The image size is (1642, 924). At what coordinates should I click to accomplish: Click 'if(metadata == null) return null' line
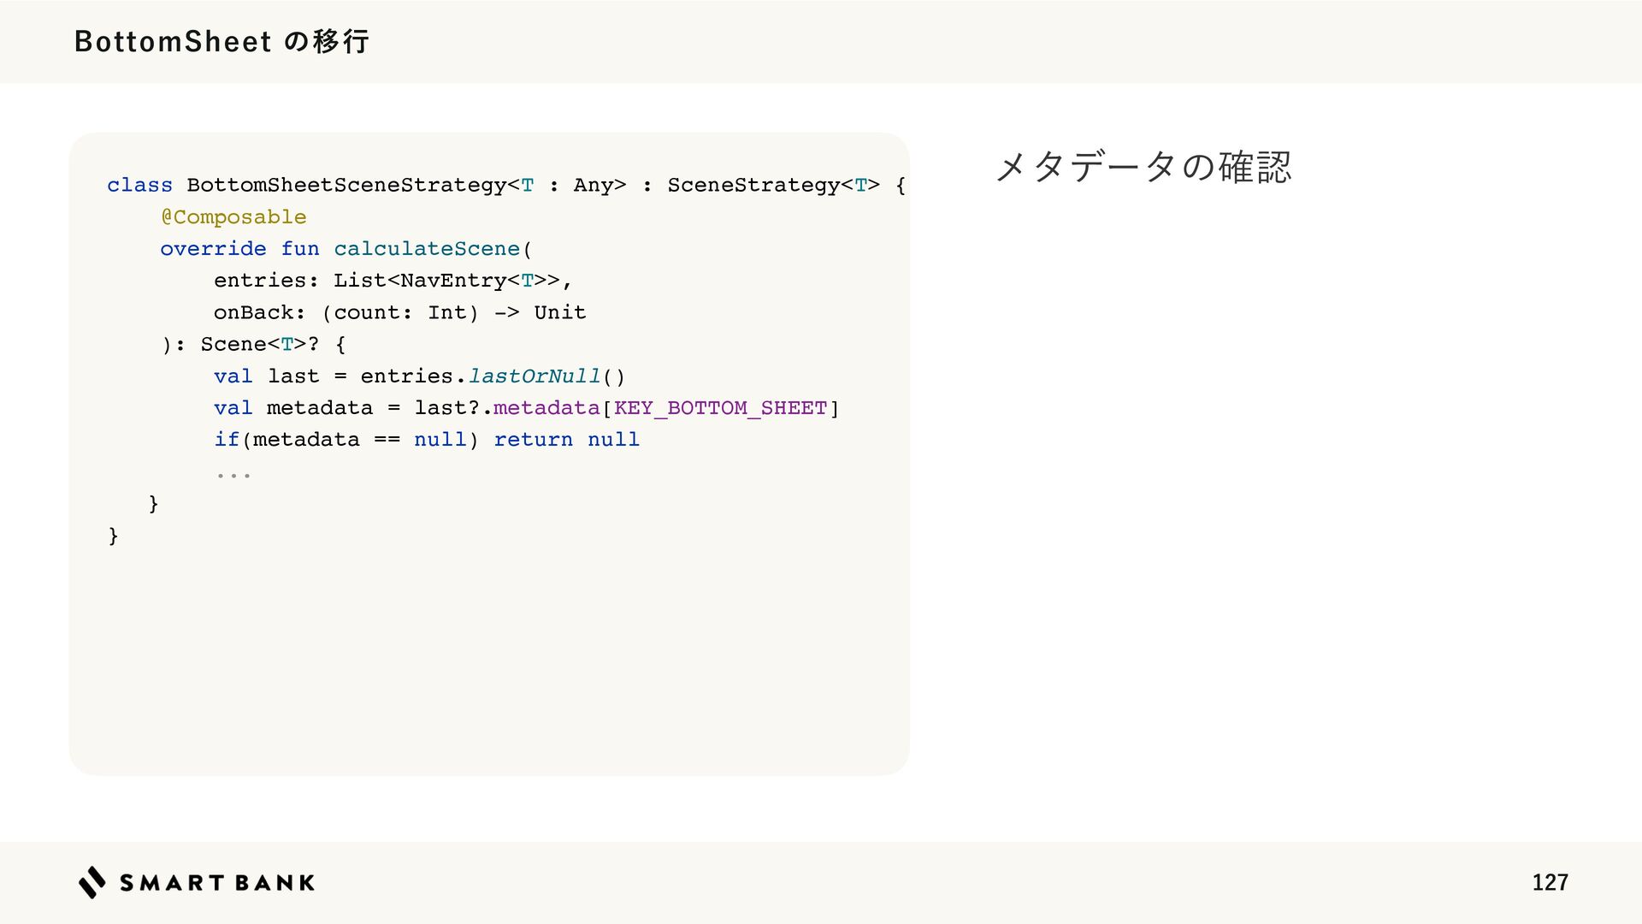click(427, 440)
